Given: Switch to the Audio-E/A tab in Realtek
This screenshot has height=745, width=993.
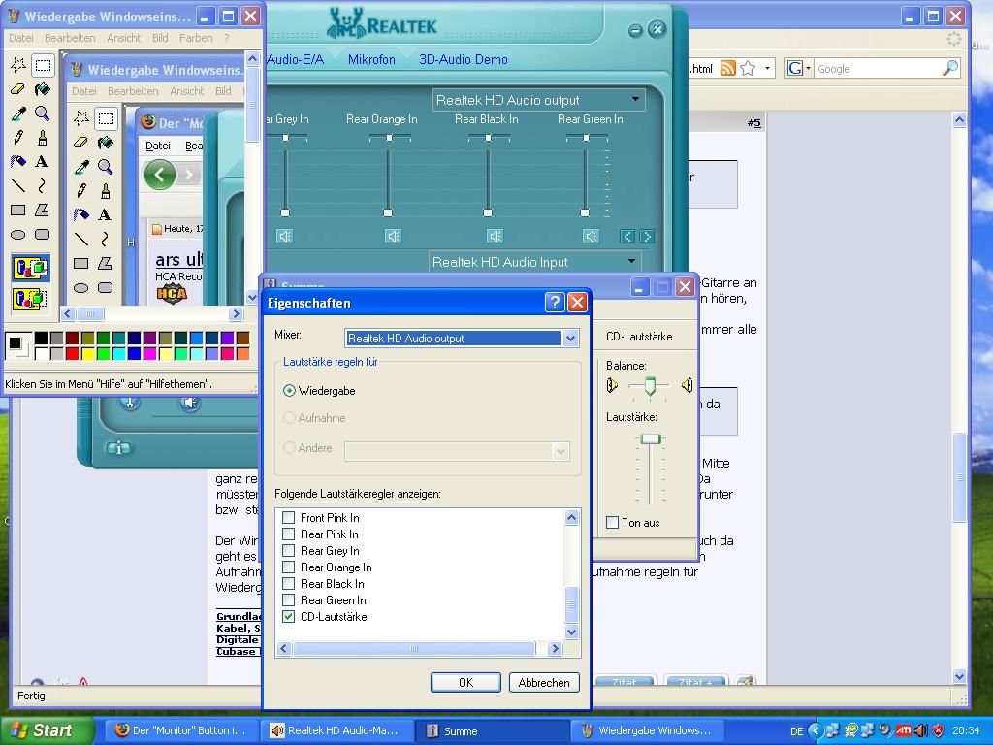Looking at the screenshot, I should click(x=295, y=59).
